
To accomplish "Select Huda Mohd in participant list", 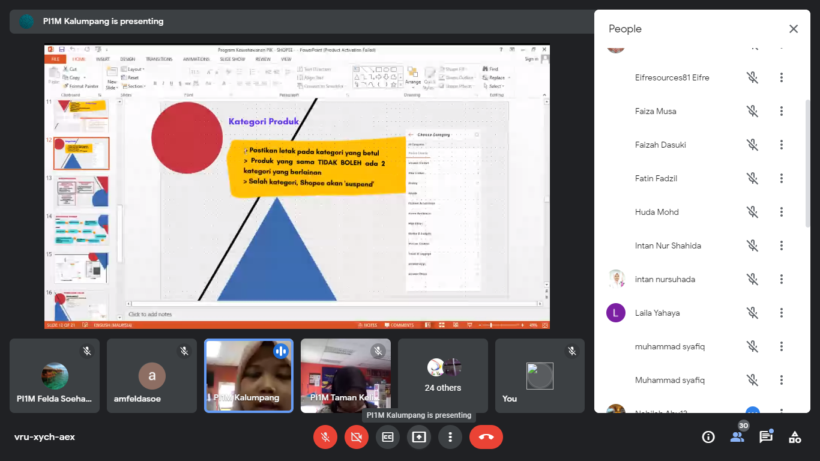I will (x=656, y=212).
